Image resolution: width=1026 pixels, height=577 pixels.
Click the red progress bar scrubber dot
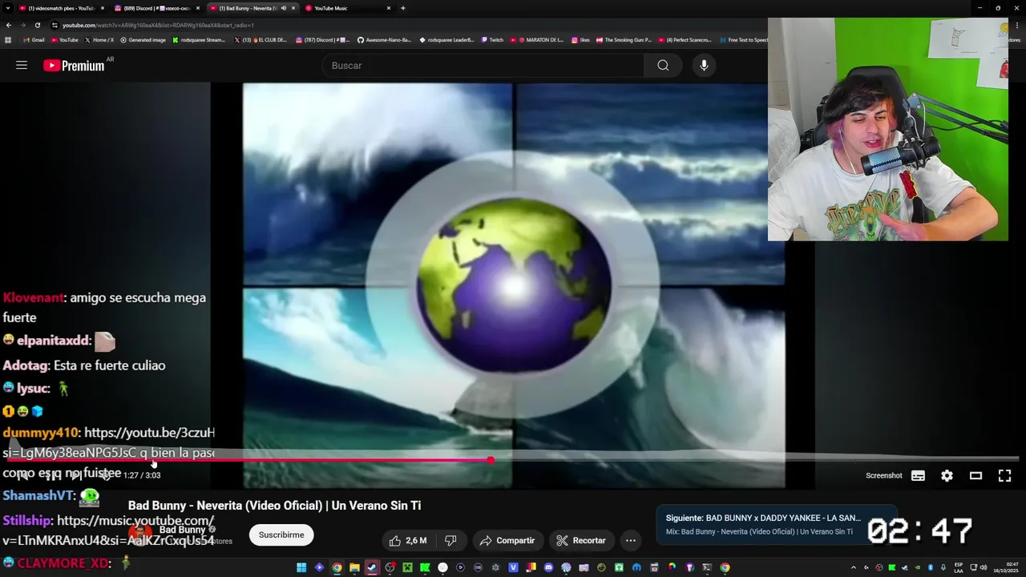(x=490, y=460)
